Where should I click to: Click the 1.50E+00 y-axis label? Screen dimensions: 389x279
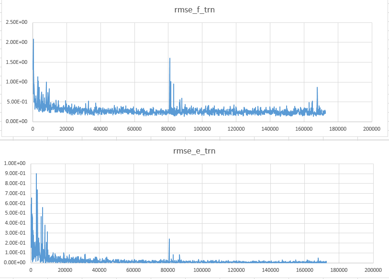click(17, 62)
